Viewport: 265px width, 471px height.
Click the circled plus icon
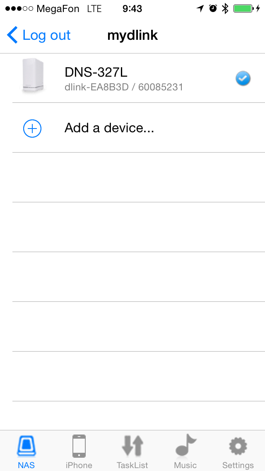[x=32, y=129]
